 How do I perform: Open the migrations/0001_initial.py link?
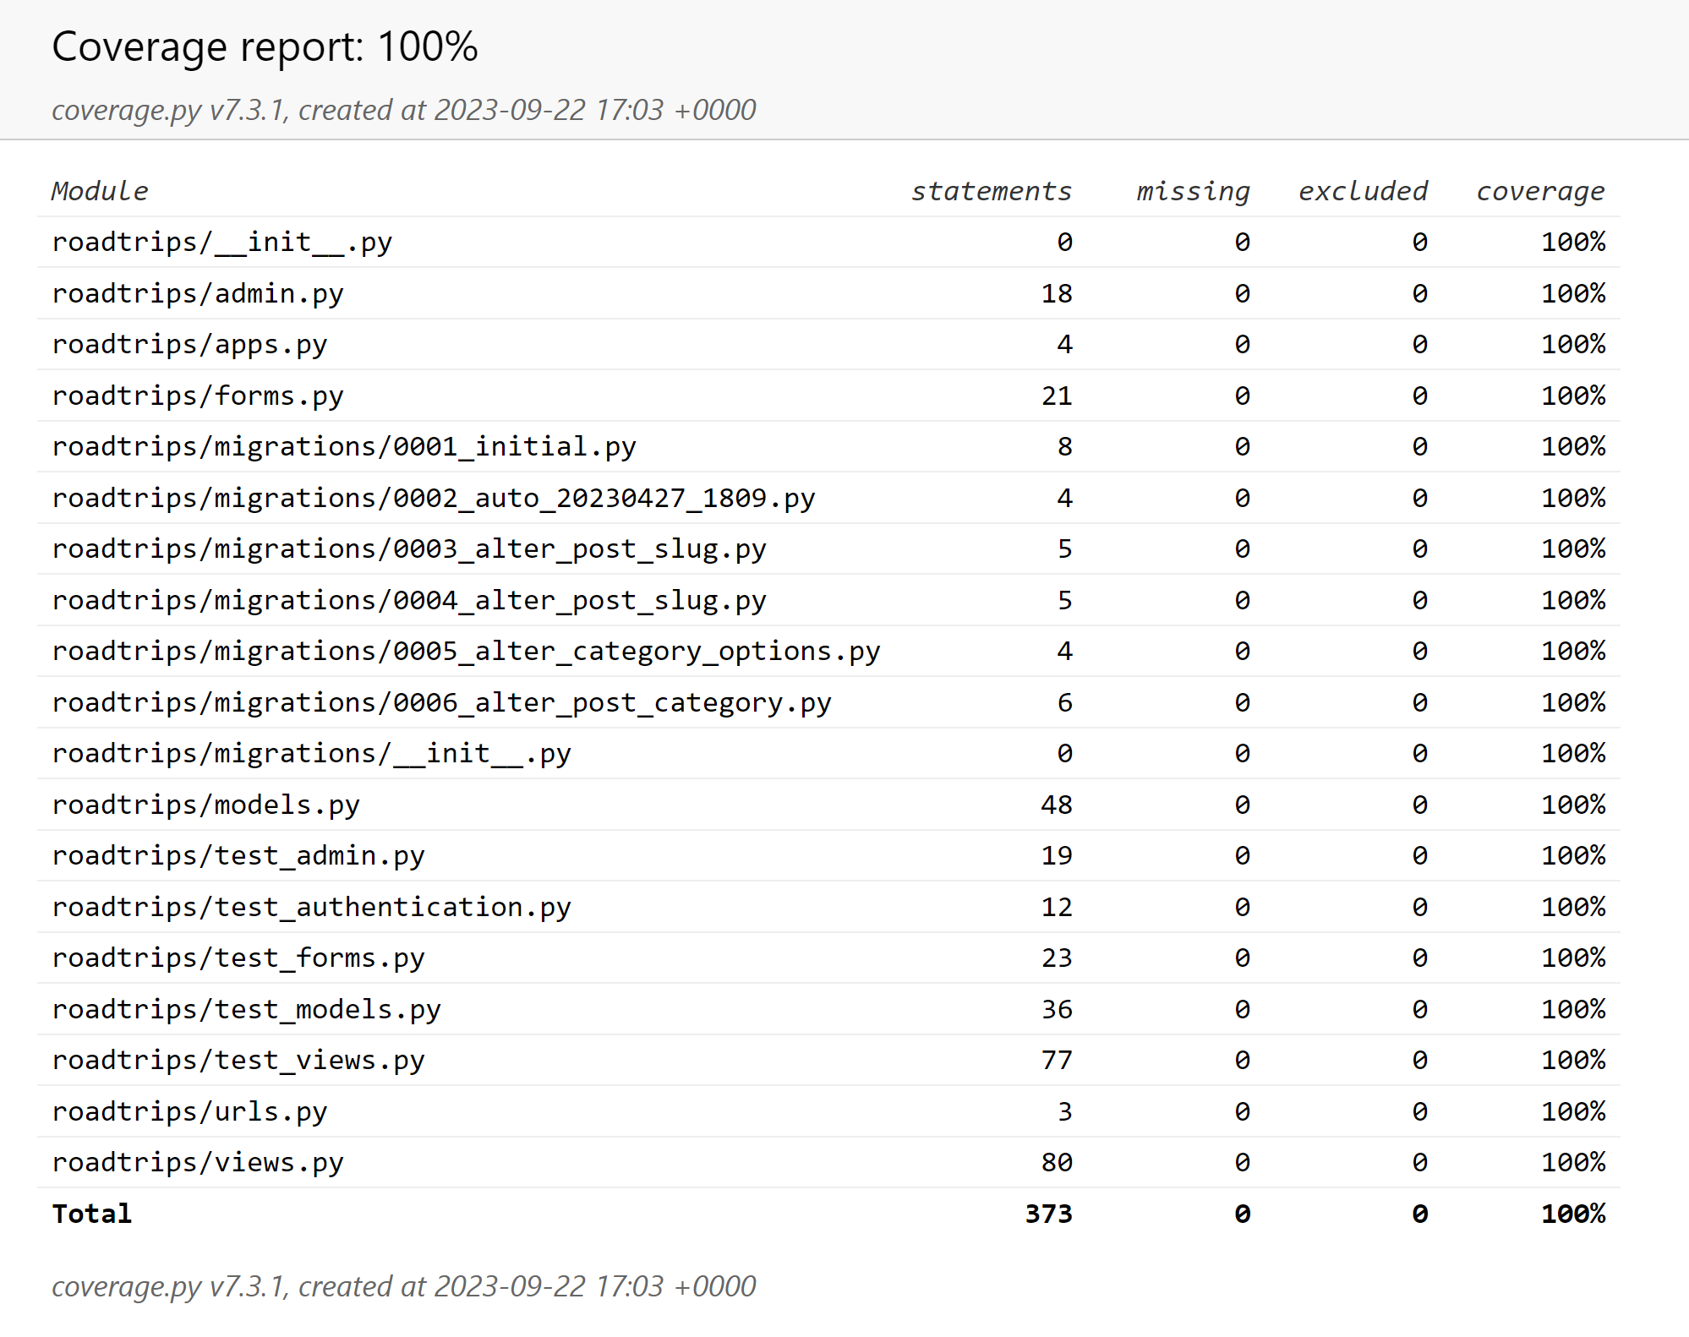343,446
